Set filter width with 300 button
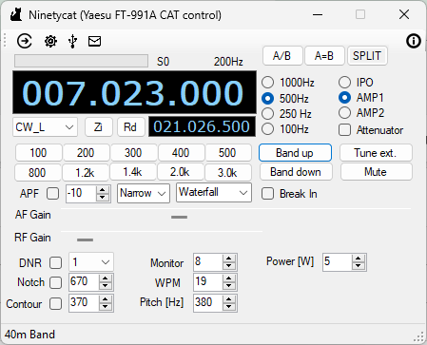 (x=133, y=153)
